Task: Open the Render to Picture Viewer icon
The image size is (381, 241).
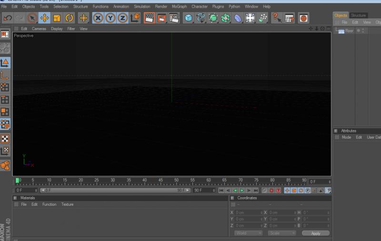Action: point(162,18)
